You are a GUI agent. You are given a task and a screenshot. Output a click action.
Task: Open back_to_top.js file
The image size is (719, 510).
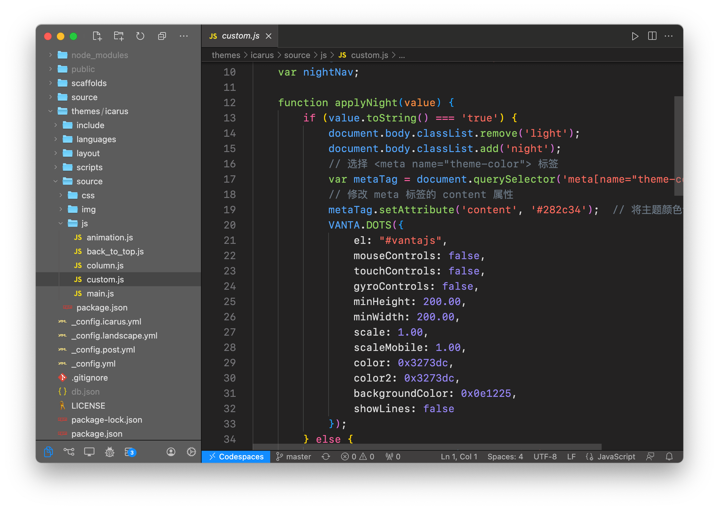pos(118,251)
